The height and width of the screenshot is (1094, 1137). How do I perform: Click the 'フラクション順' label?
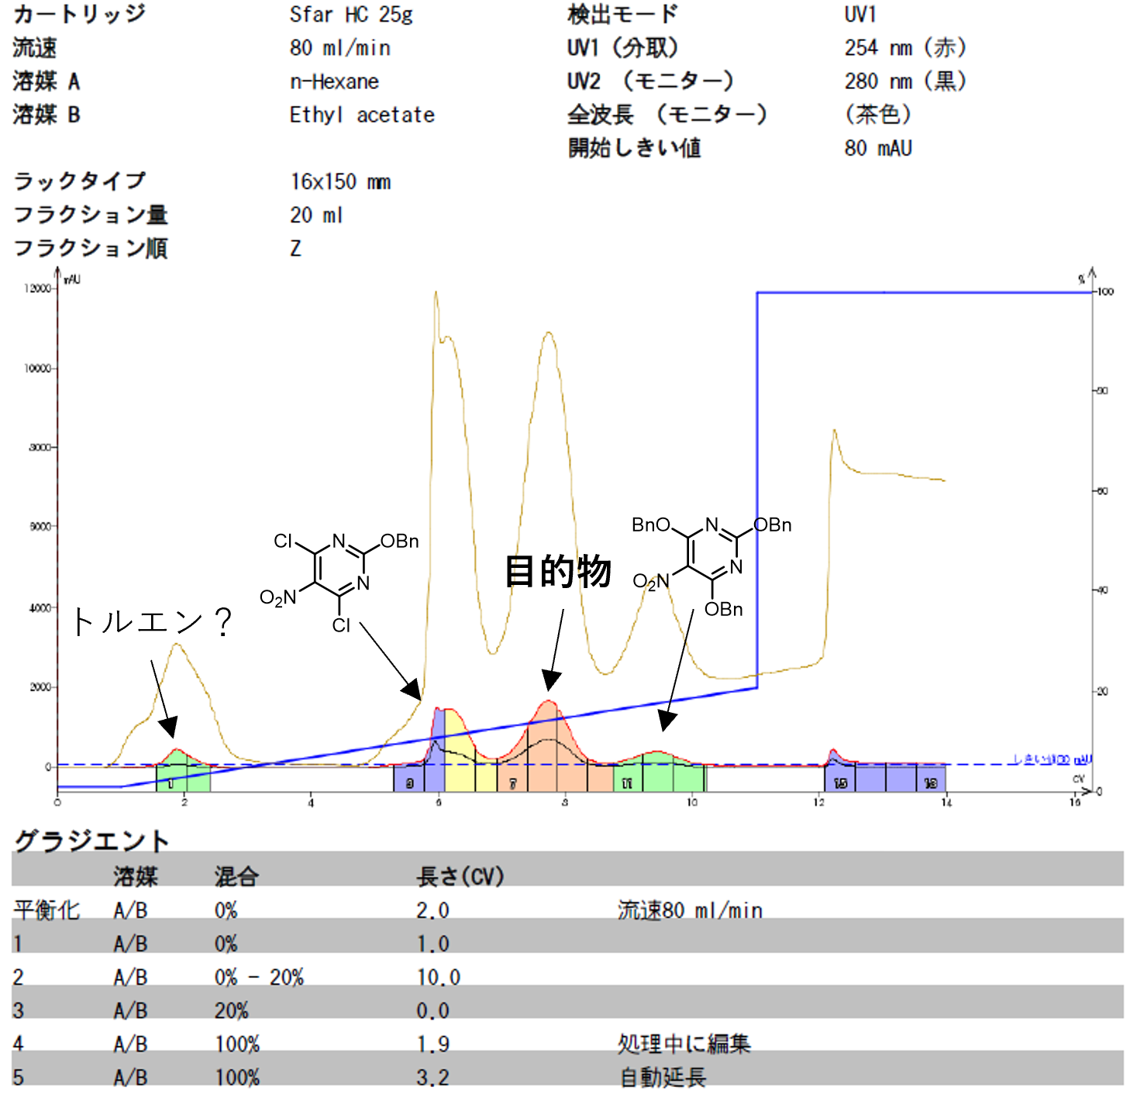[x=91, y=249]
